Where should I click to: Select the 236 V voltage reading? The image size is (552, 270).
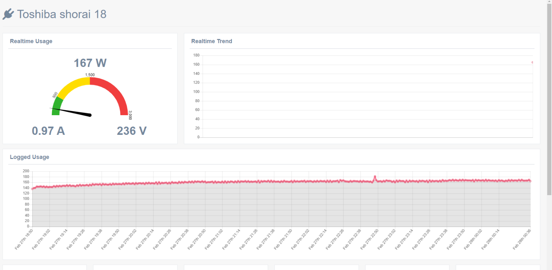[131, 131]
